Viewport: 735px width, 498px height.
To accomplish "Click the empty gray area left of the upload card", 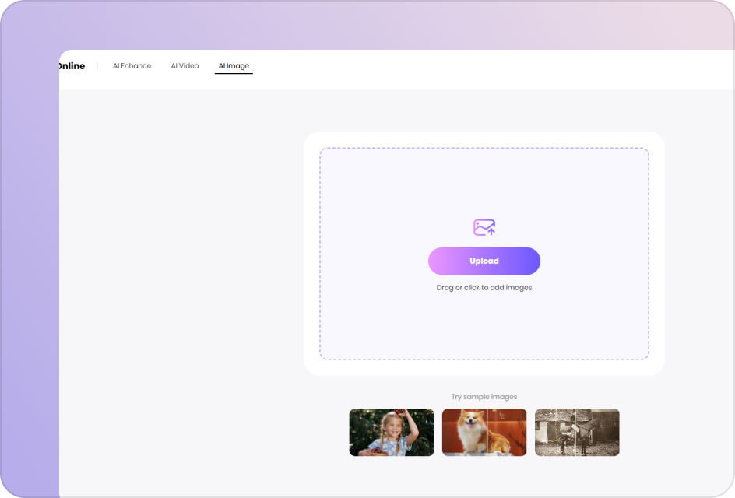I will tap(179, 272).
